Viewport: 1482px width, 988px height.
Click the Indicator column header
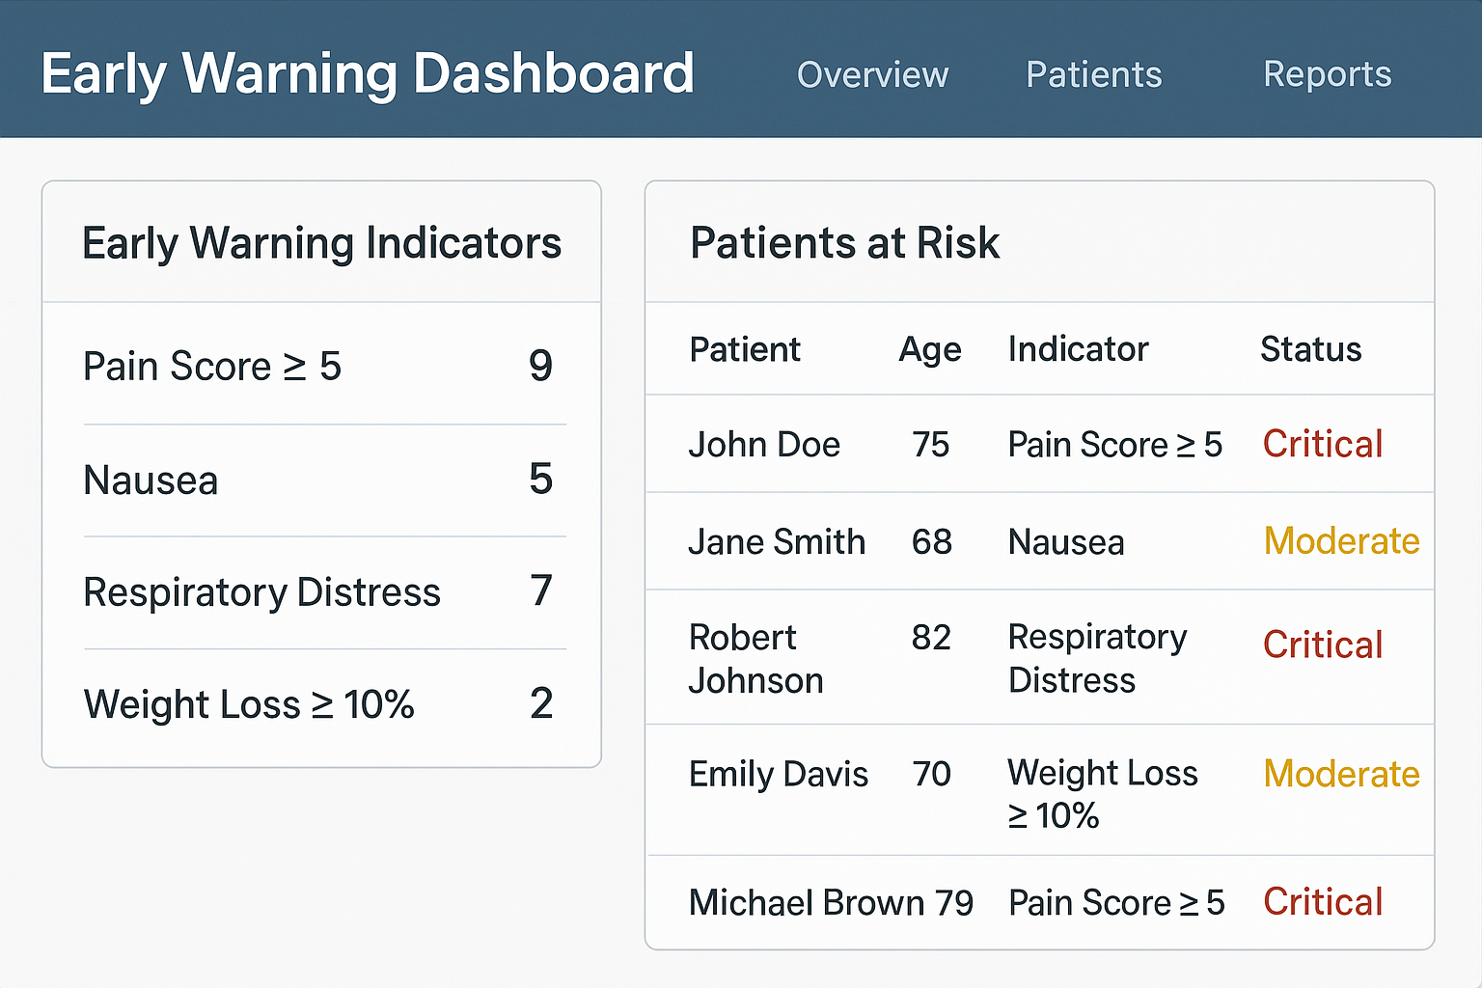tap(1078, 349)
